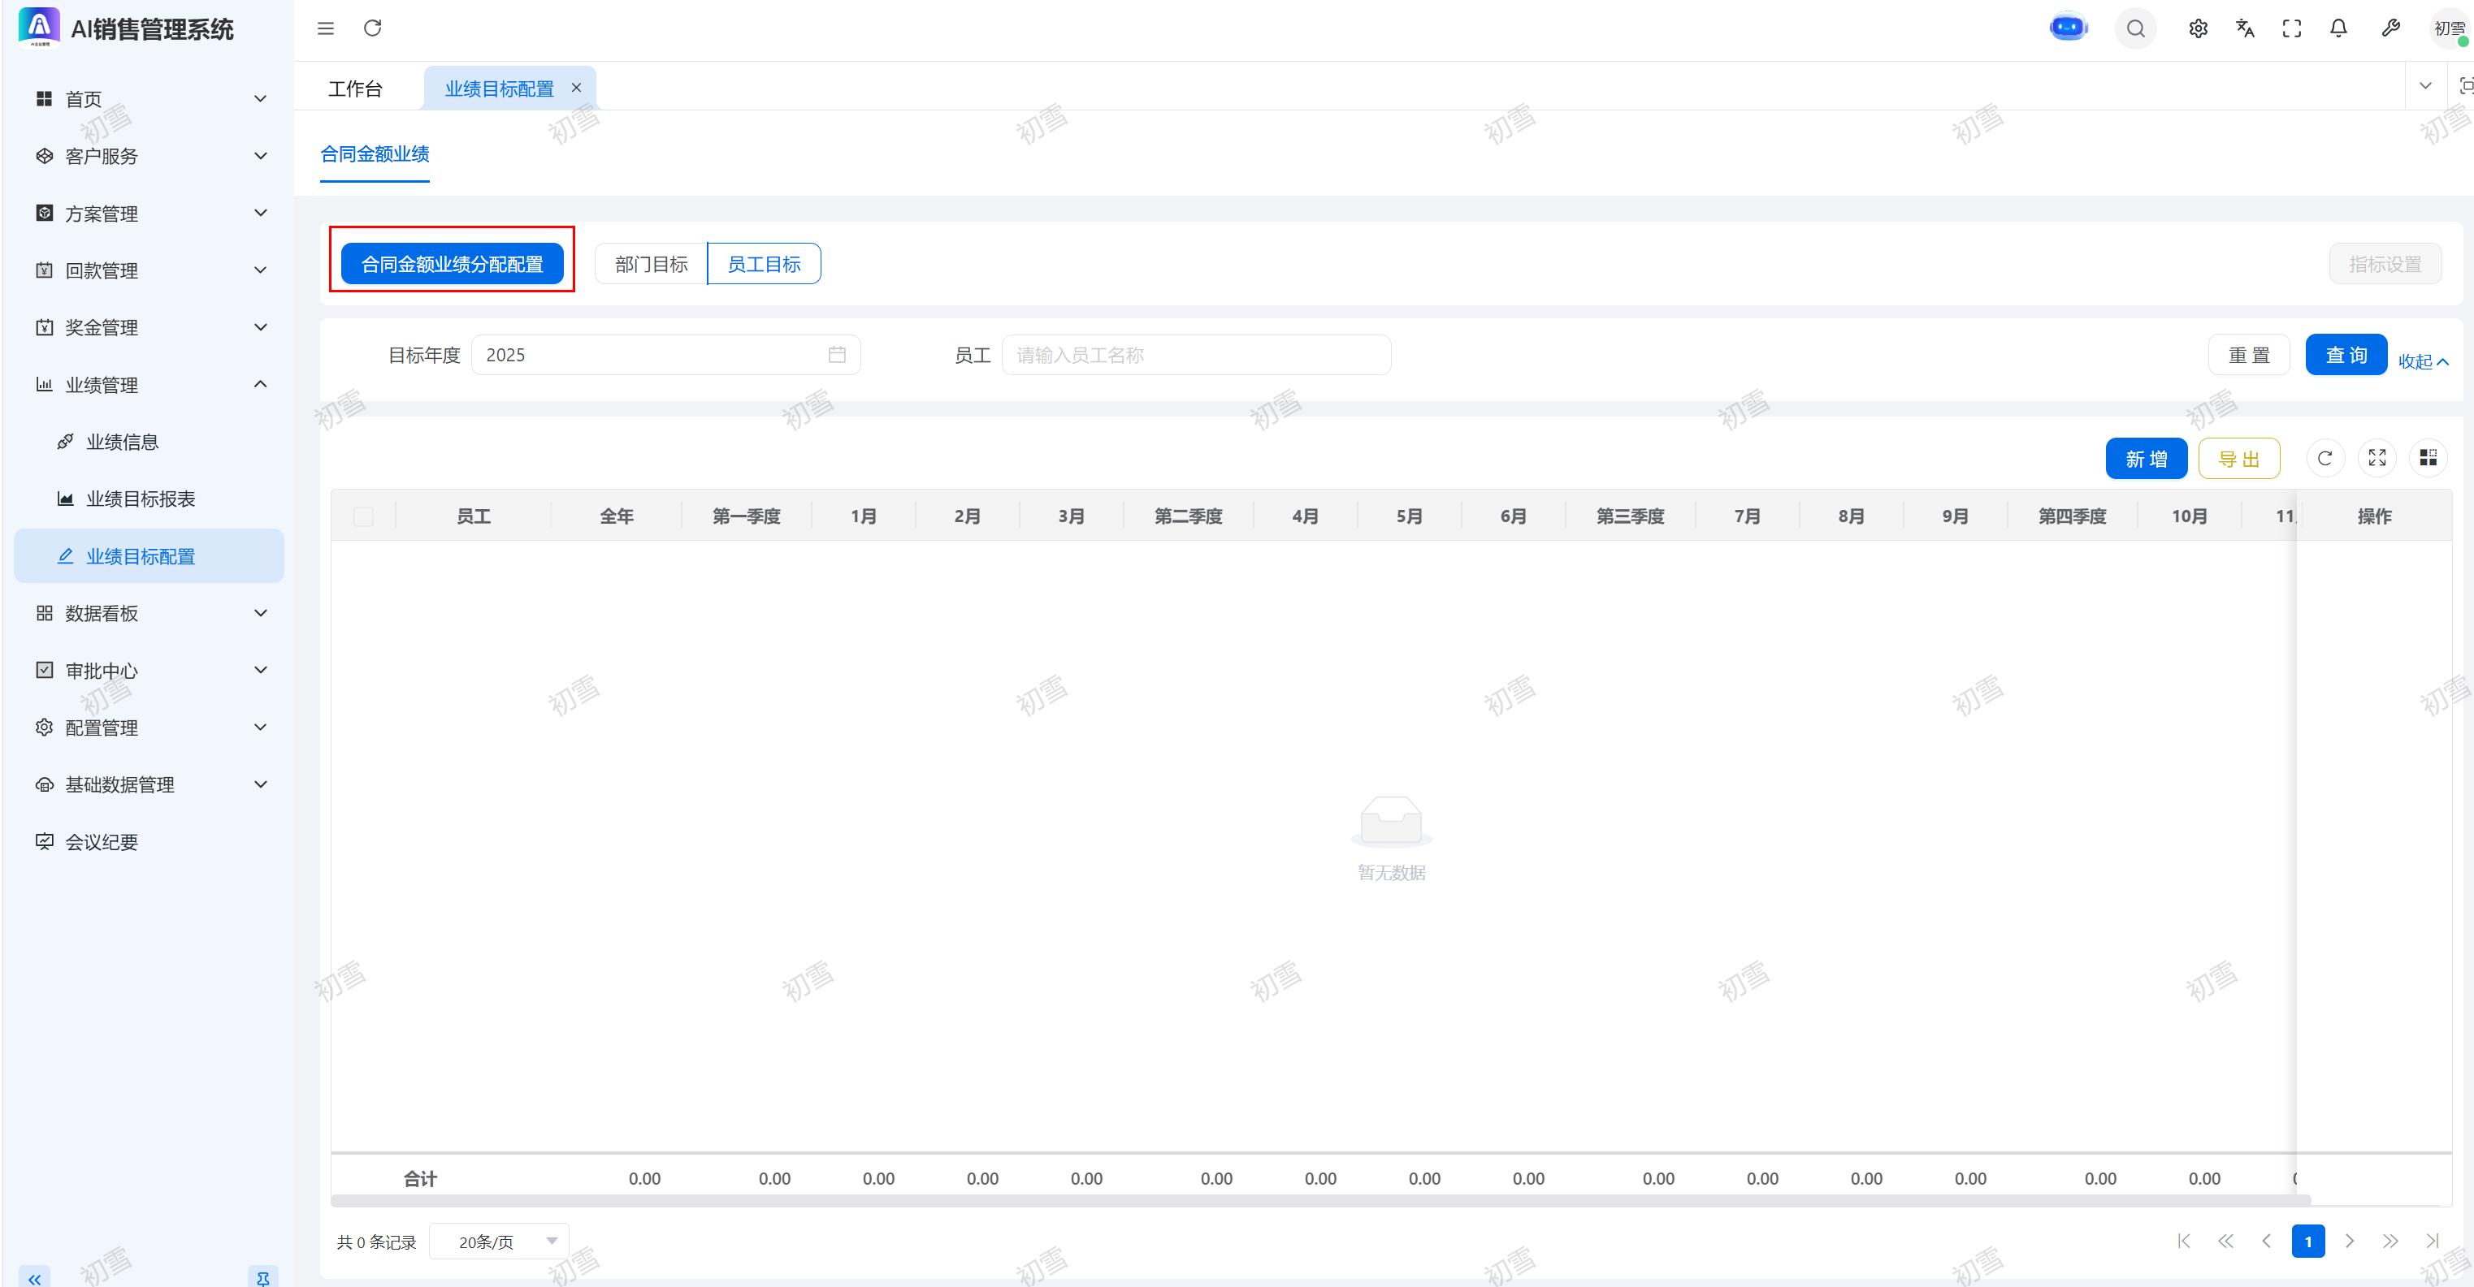Click the horizontal scrollbar under the table
This screenshot has width=2474, height=1287.
click(x=1319, y=1201)
